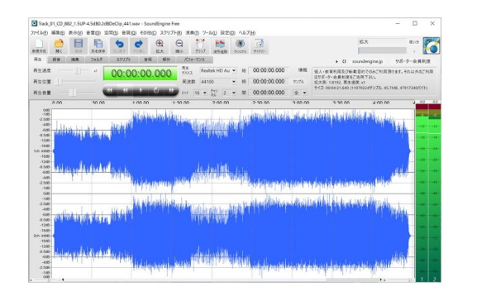Click the start time 00:00:00.000 field
The image size is (496, 301).
(269, 70)
